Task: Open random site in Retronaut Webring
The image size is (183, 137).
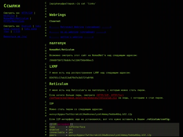Action: (93, 27)
